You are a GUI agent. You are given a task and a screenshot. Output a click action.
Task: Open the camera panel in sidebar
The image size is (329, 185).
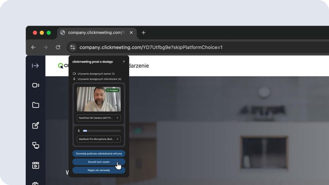[x=36, y=85]
